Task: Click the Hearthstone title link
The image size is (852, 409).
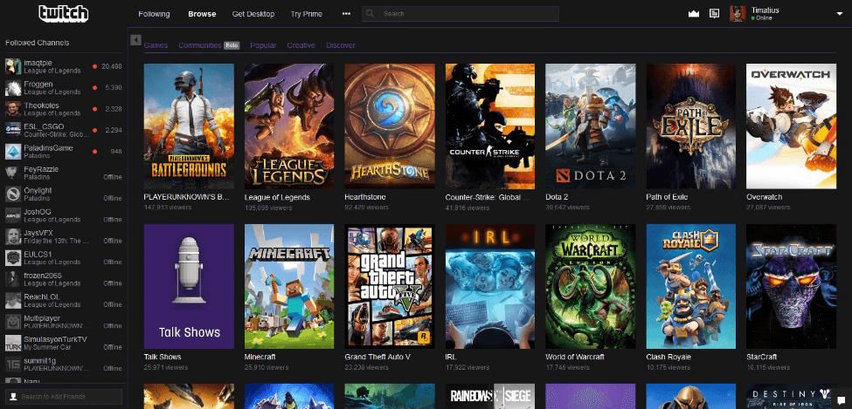Action: coord(365,197)
